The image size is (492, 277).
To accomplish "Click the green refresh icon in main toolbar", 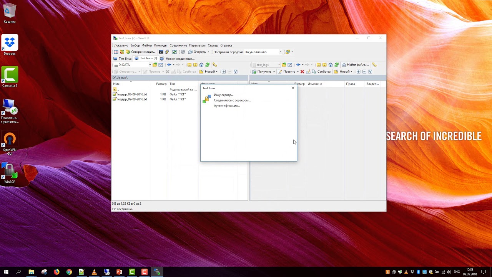I will [175, 52].
